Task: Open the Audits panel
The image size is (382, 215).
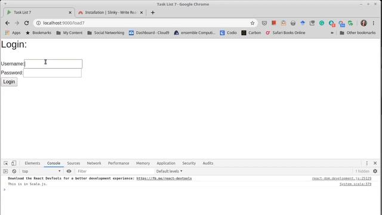Action: (208, 163)
